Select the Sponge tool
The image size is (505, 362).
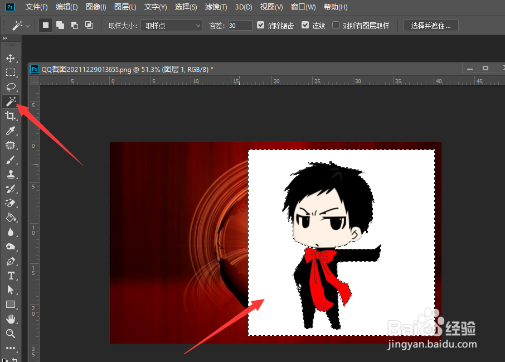pyautogui.click(x=11, y=247)
